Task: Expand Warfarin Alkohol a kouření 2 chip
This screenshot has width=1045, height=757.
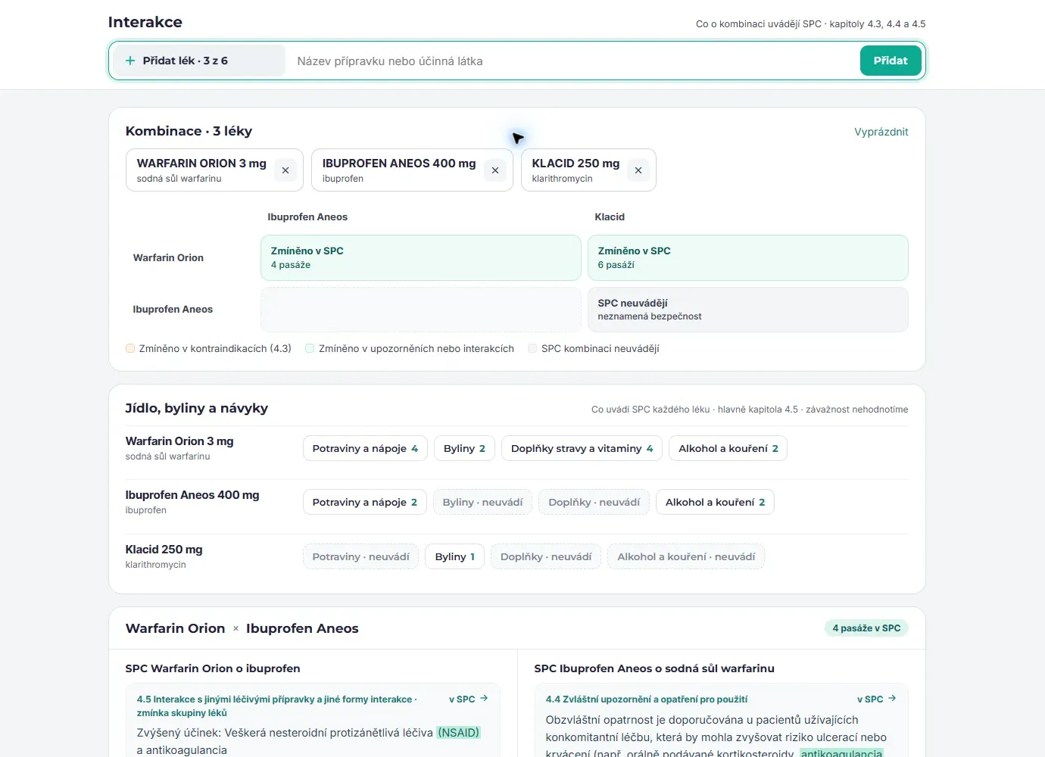Action: (728, 448)
